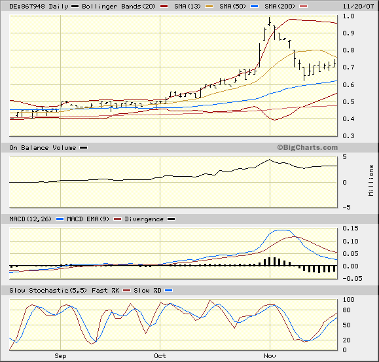Click the 0.15 MACD axis value
Viewport: 379px width, 362px height.
click(350, 228)
